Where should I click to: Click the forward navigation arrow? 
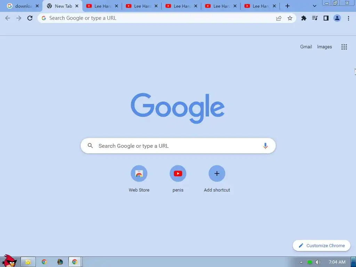(19, 18)
